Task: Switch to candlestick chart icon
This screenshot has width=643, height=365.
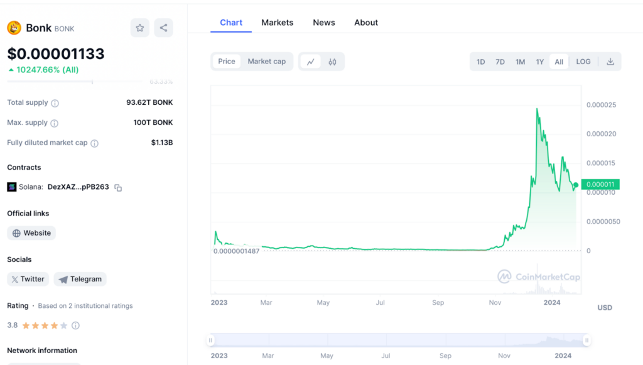Action: click(332, 62)
